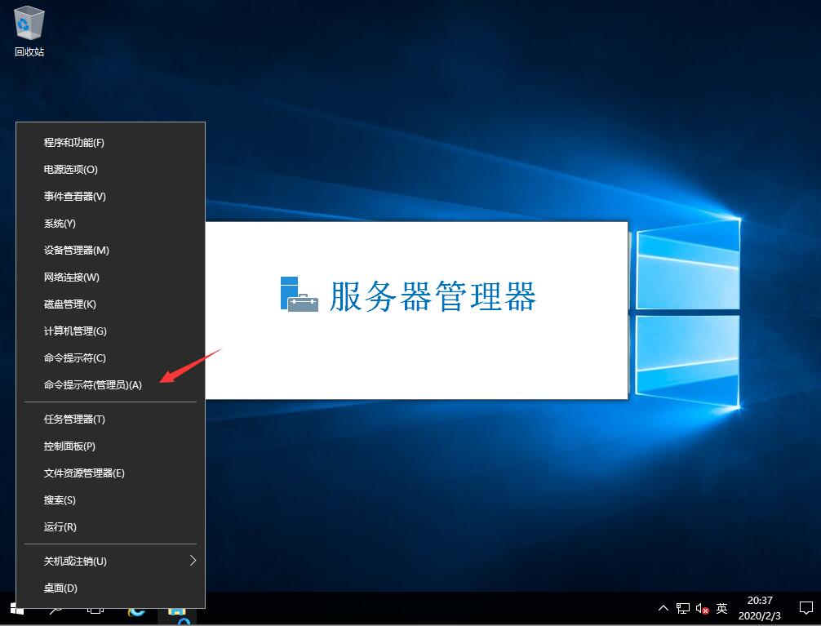Open the notification center icon

(x=805, y=608)
